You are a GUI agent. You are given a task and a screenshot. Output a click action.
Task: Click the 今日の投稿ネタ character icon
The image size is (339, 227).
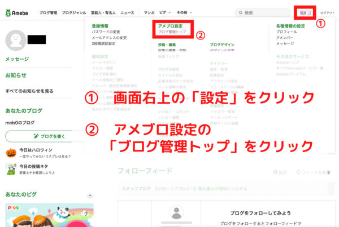tap(11, 169)
